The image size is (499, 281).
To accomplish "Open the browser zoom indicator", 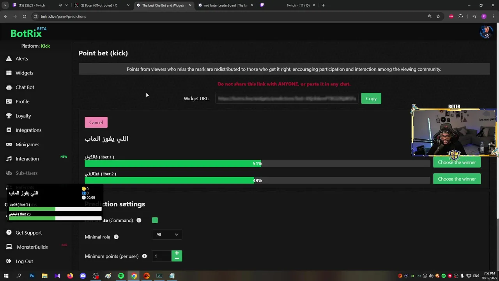I will (430, 16).
